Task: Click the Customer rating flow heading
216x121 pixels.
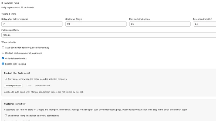Action: [15, 104]
